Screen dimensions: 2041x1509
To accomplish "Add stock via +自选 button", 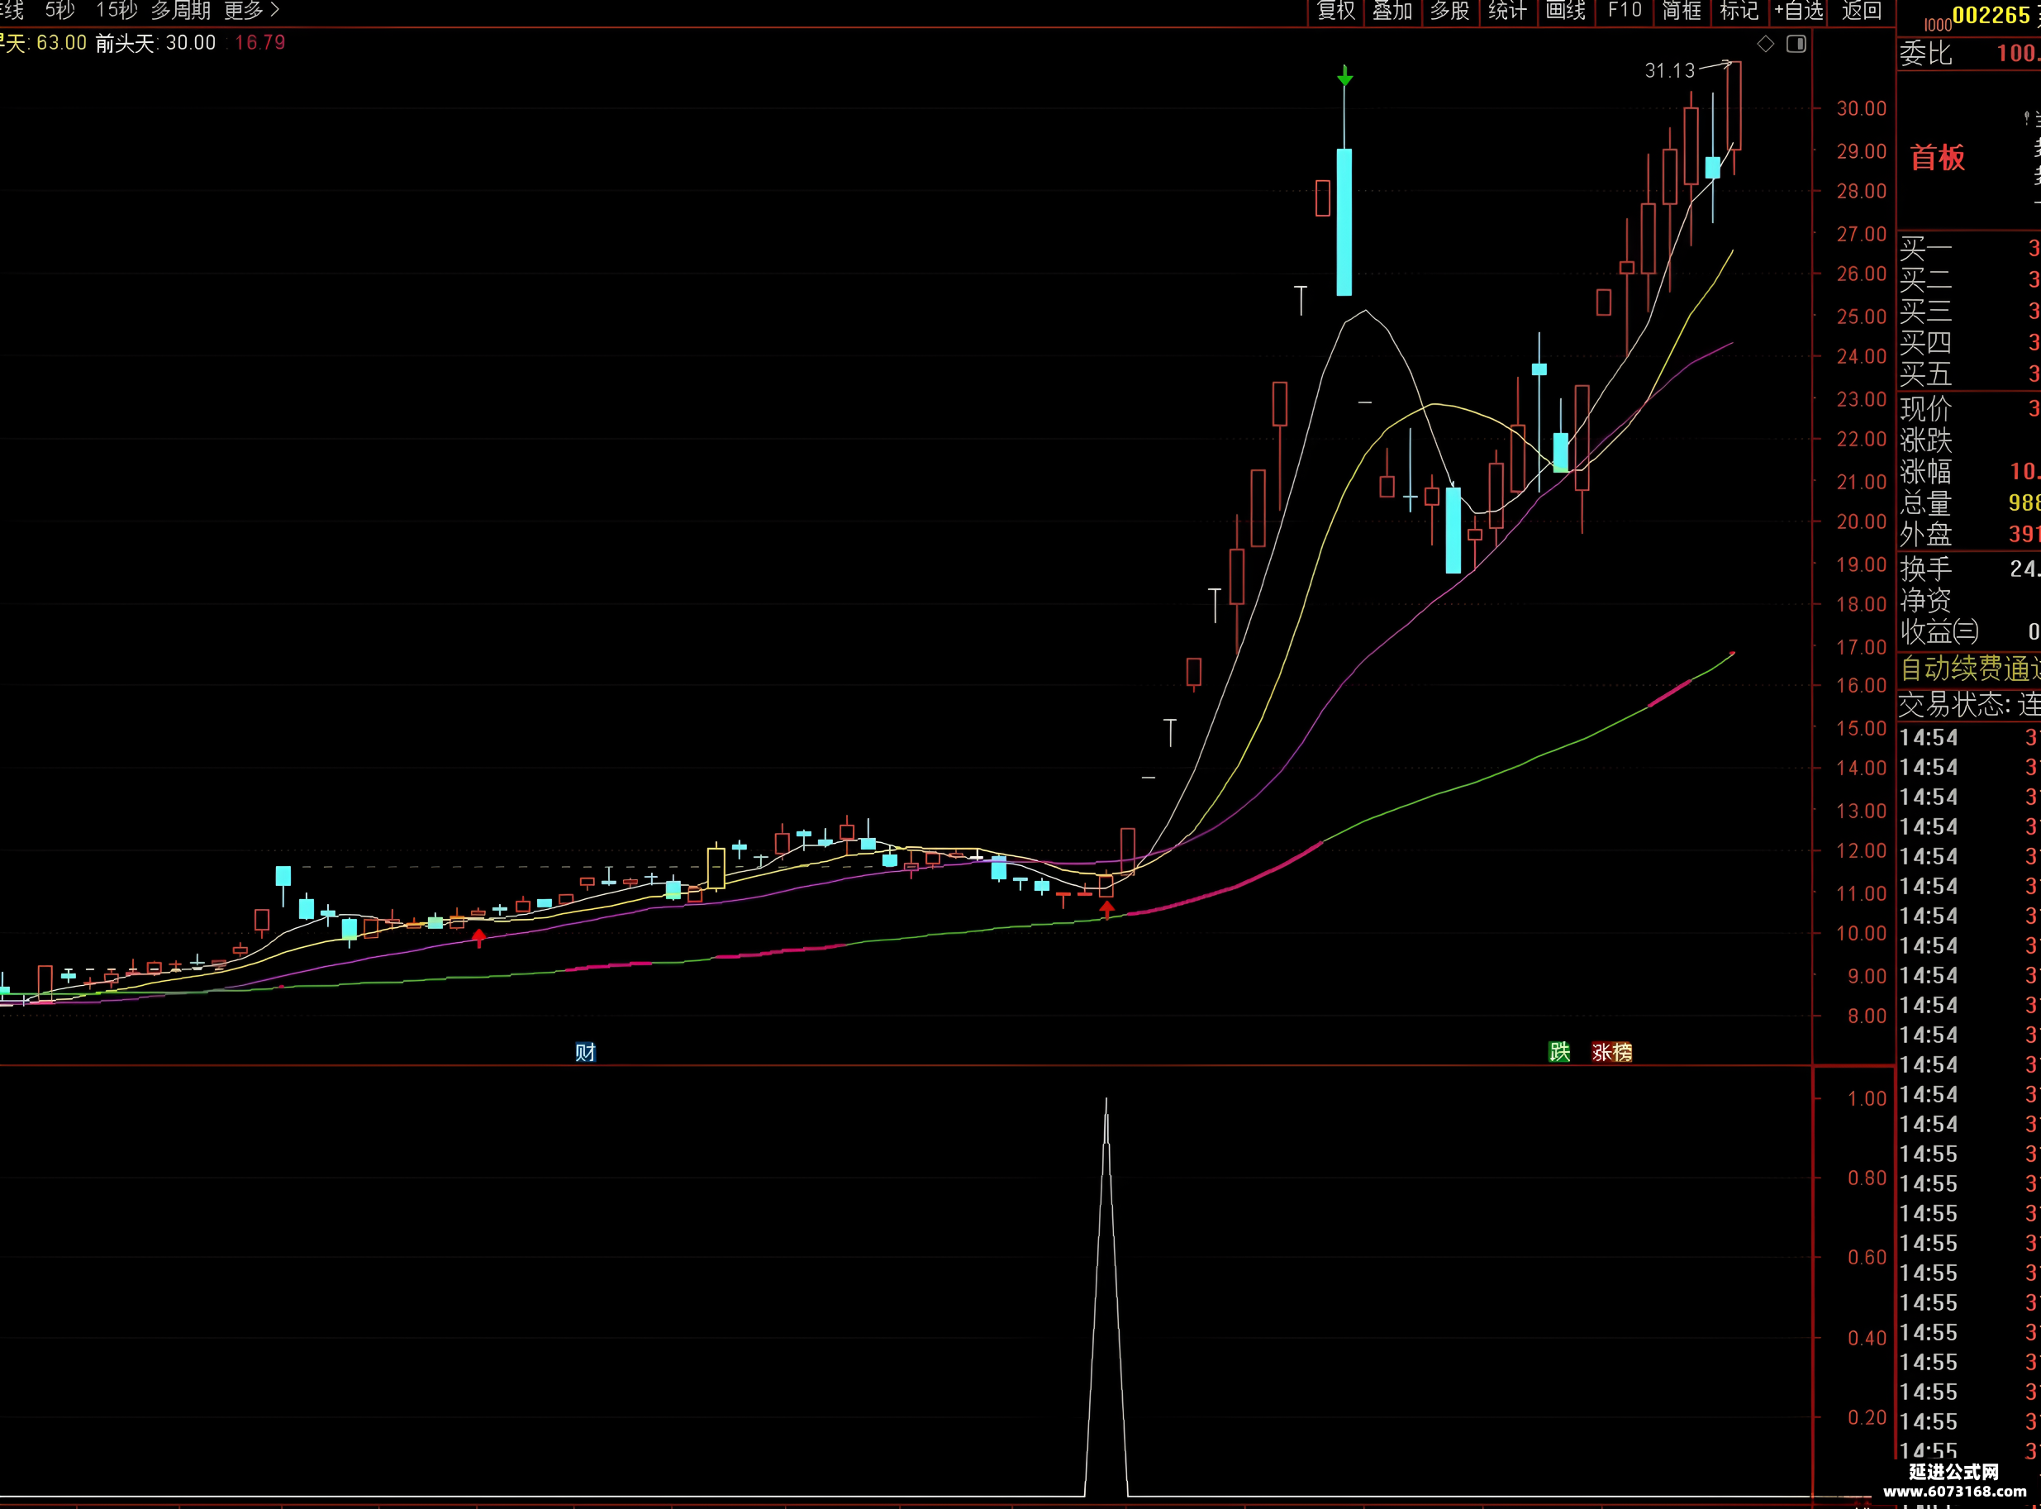I will pyautogui.click(x=1798, y=11).
